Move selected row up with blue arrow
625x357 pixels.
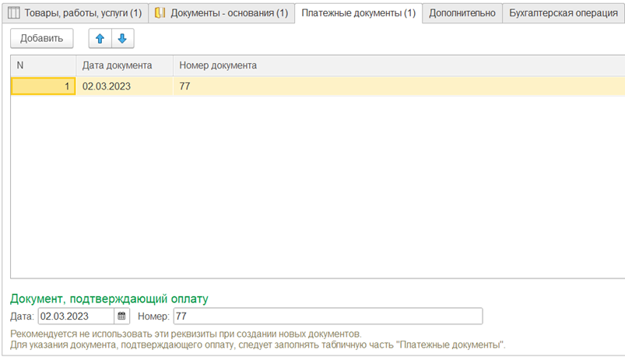[x=100, y=38]
